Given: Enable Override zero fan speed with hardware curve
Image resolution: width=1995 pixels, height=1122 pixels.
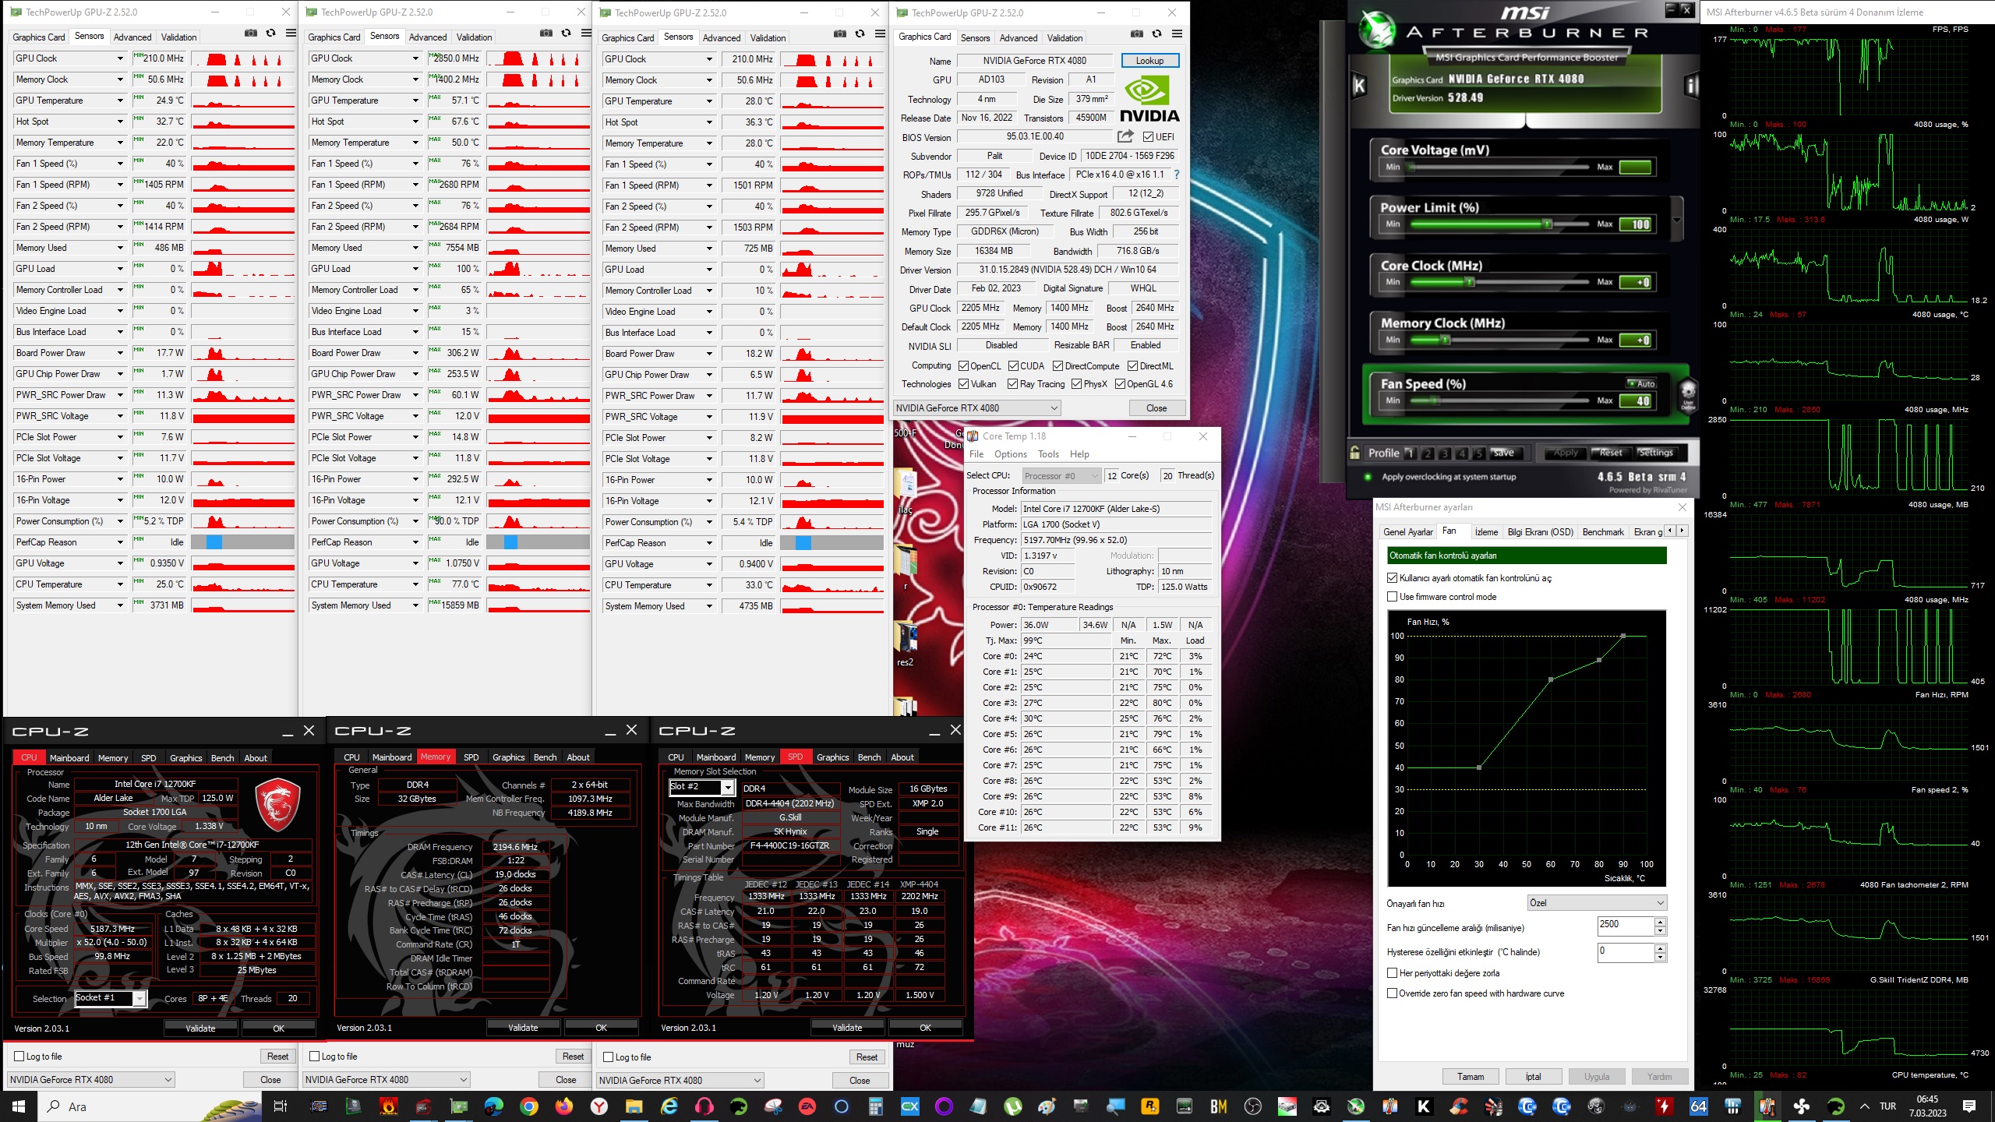Looking at the screenshot, I should point(1392,993).
